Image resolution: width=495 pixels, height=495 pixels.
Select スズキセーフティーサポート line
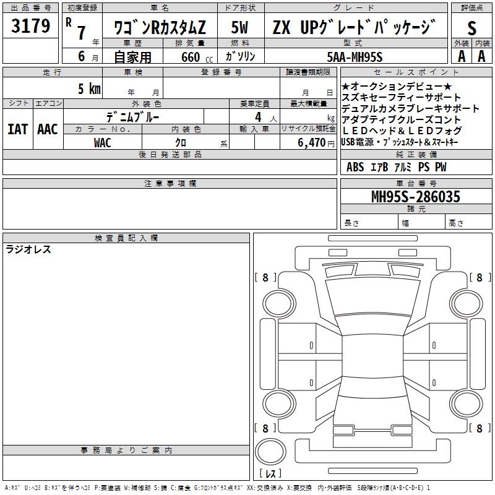[x=401, y=97]
